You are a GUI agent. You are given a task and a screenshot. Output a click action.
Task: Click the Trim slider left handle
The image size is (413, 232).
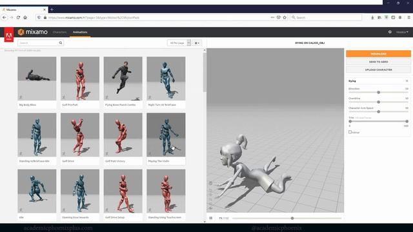(x=350, y=122)
